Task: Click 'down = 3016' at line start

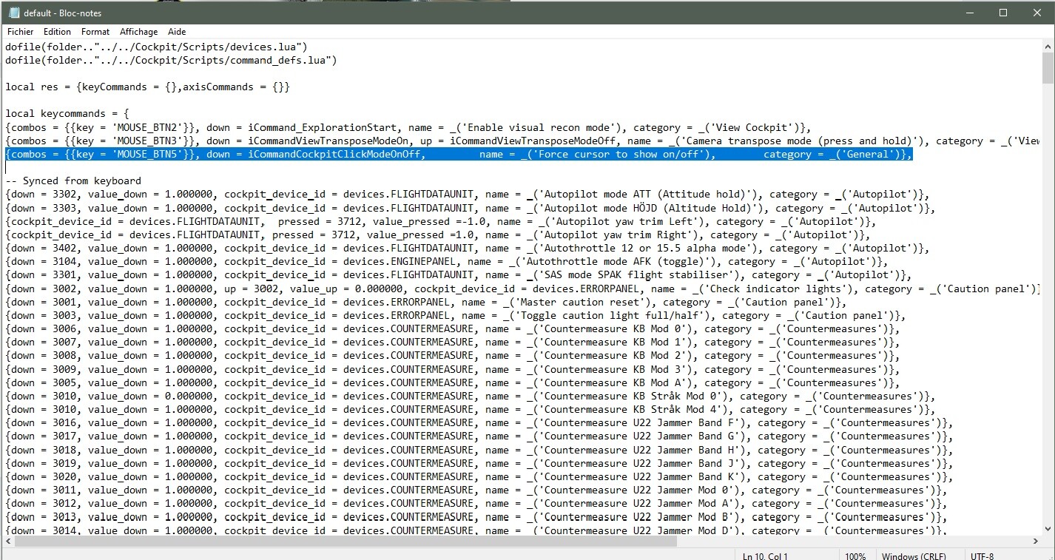Action: pos(44,423)
